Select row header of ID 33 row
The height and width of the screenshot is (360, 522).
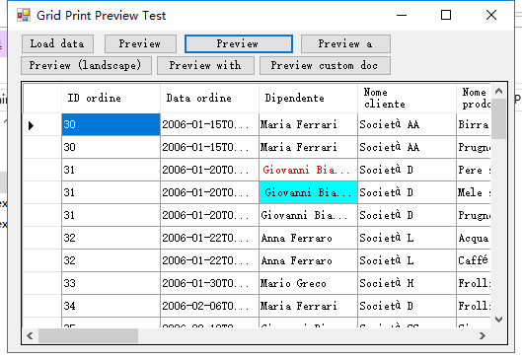[42, 283]
